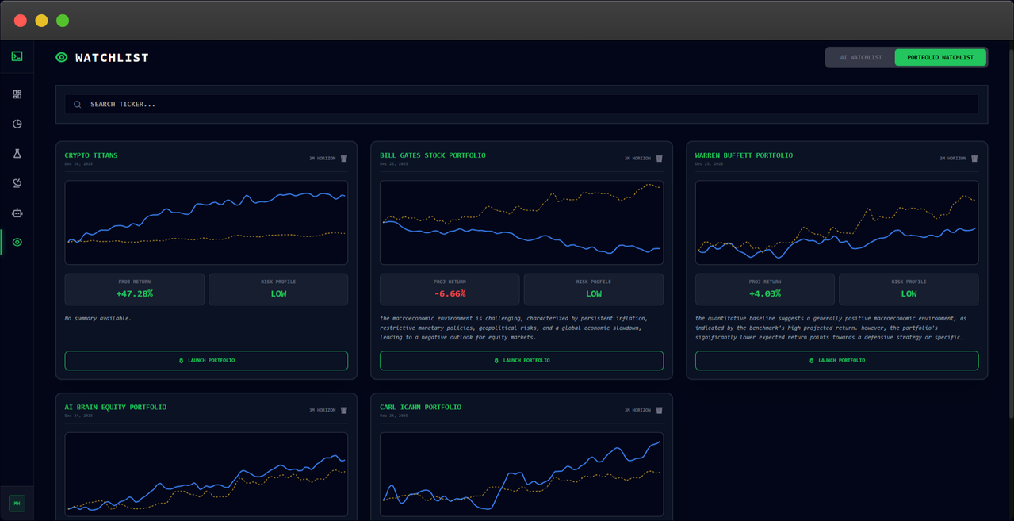
Task: Click the MH user avatar in sidebar
Action: [17, 503]
